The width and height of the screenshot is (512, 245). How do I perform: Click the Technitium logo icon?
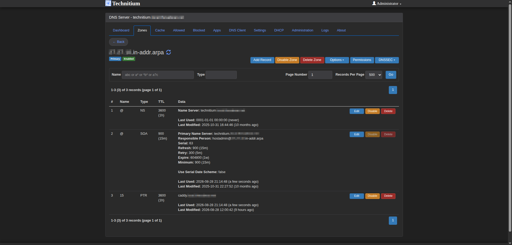pos(108,3)
